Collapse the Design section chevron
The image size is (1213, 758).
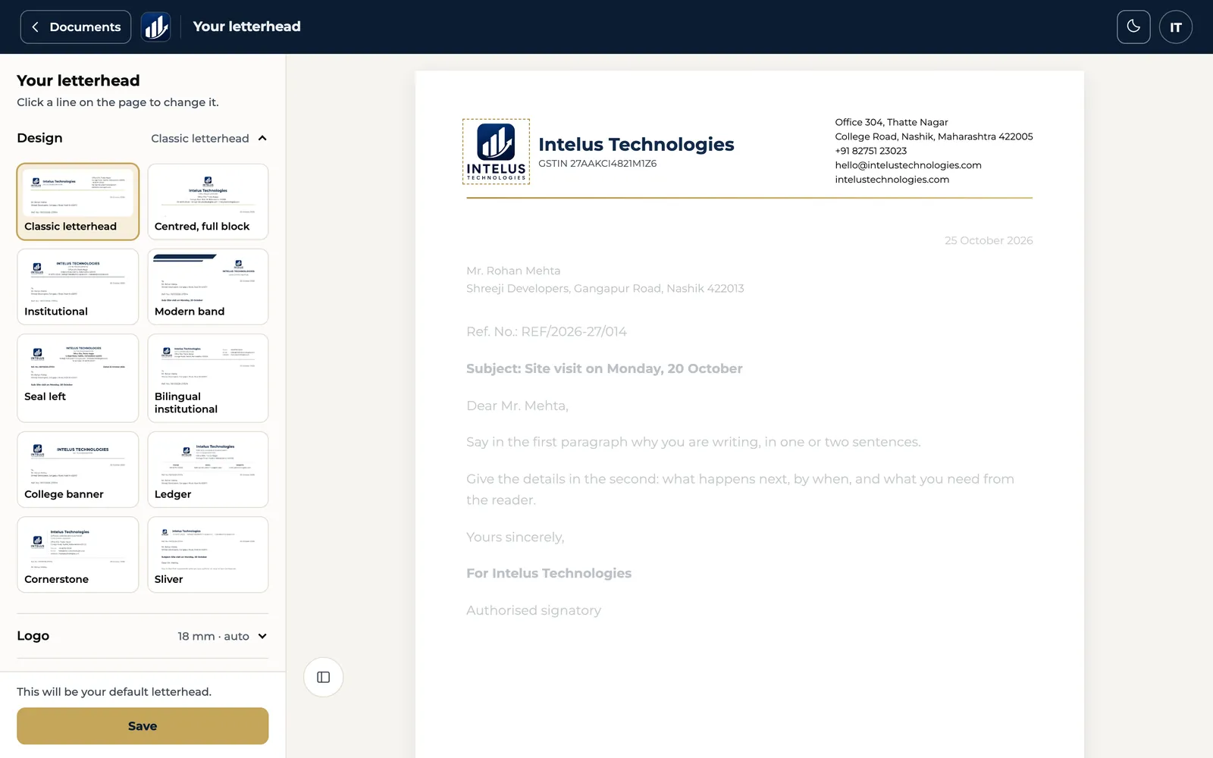coord(262,138)
